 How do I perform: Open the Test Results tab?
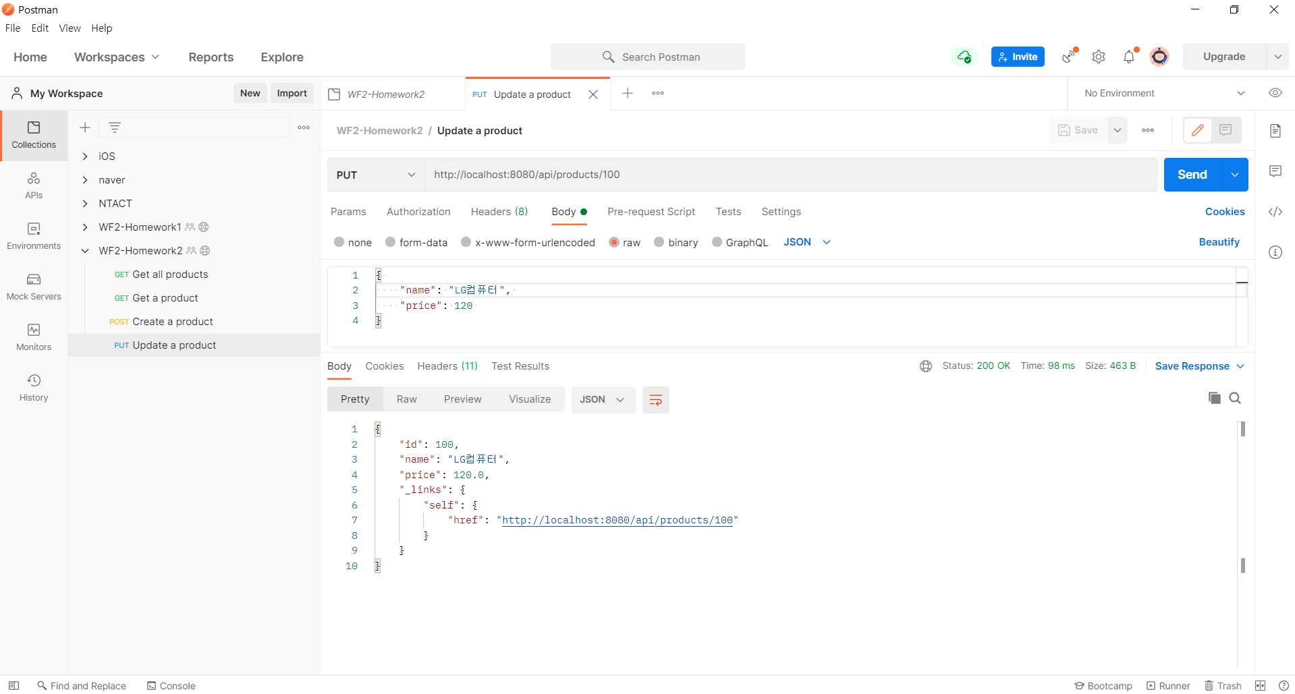(520, 366)
